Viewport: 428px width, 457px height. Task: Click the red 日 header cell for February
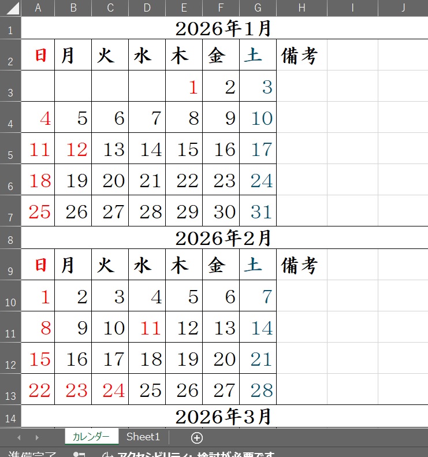click(x=38, y=265)
